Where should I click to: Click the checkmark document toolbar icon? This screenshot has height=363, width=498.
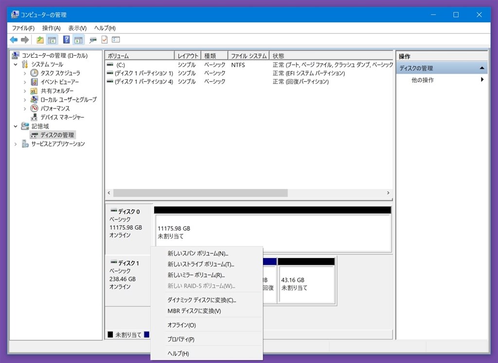point(105,40)
